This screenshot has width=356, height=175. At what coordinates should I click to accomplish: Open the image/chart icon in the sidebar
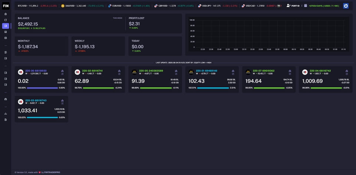pyautogui.click(x=6, y=32)
